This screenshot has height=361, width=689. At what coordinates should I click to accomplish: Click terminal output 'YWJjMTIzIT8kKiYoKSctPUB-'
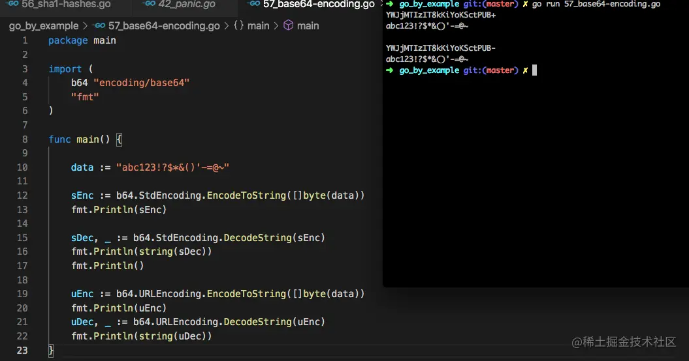(441, 48)
